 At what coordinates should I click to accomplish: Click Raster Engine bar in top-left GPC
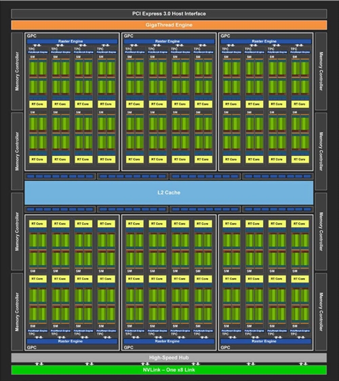pyautogui.click(x=72, y=41)
